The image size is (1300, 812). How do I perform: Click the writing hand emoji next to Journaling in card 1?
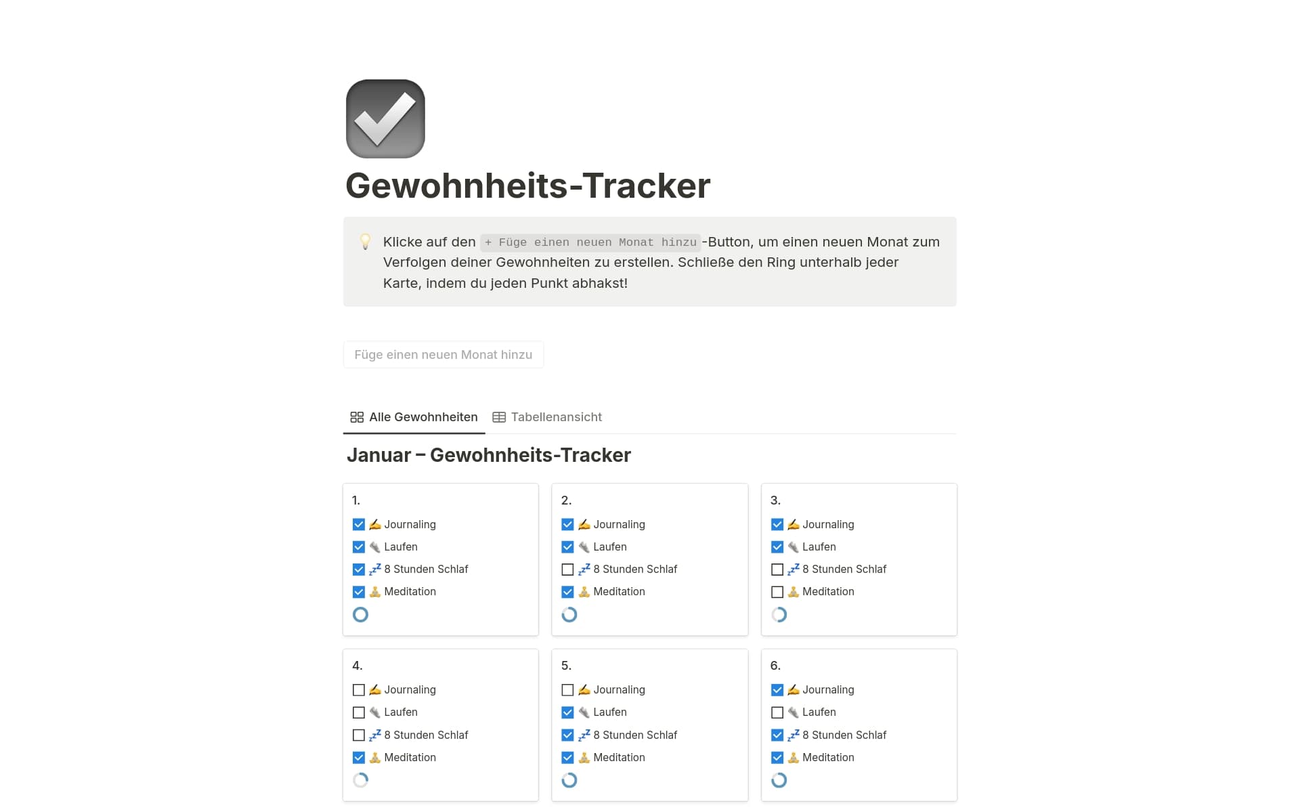374,524
